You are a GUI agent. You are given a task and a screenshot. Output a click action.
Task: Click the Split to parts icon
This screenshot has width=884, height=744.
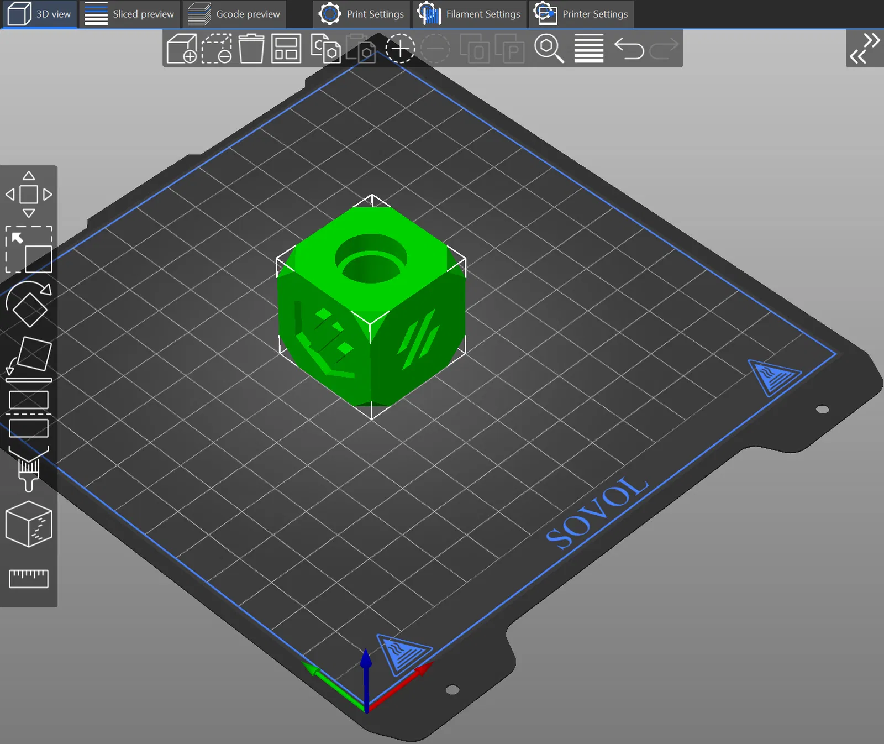(x=509, y=49)
